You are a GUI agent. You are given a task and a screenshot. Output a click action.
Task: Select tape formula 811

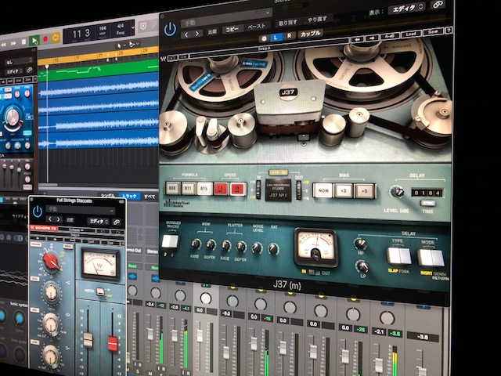click(188, 188)
